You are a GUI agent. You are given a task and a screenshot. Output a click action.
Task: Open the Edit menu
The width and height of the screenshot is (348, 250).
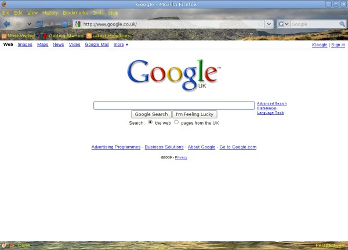tap(18, 13)
